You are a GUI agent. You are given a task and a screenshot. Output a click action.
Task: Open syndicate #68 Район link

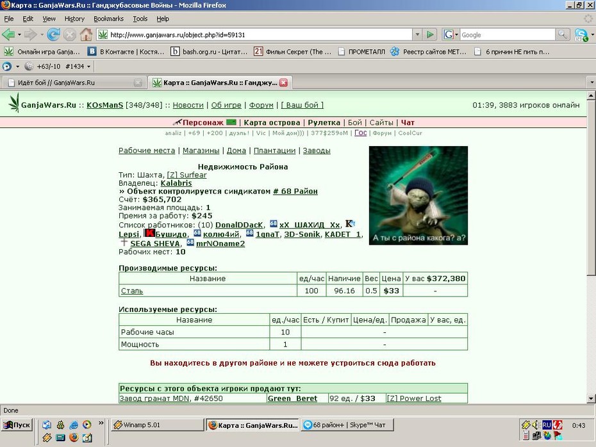(295, 191)
